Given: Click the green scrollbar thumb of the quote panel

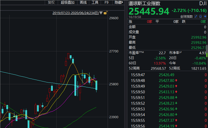Looking at the screenshot, I should pos(207,55).
